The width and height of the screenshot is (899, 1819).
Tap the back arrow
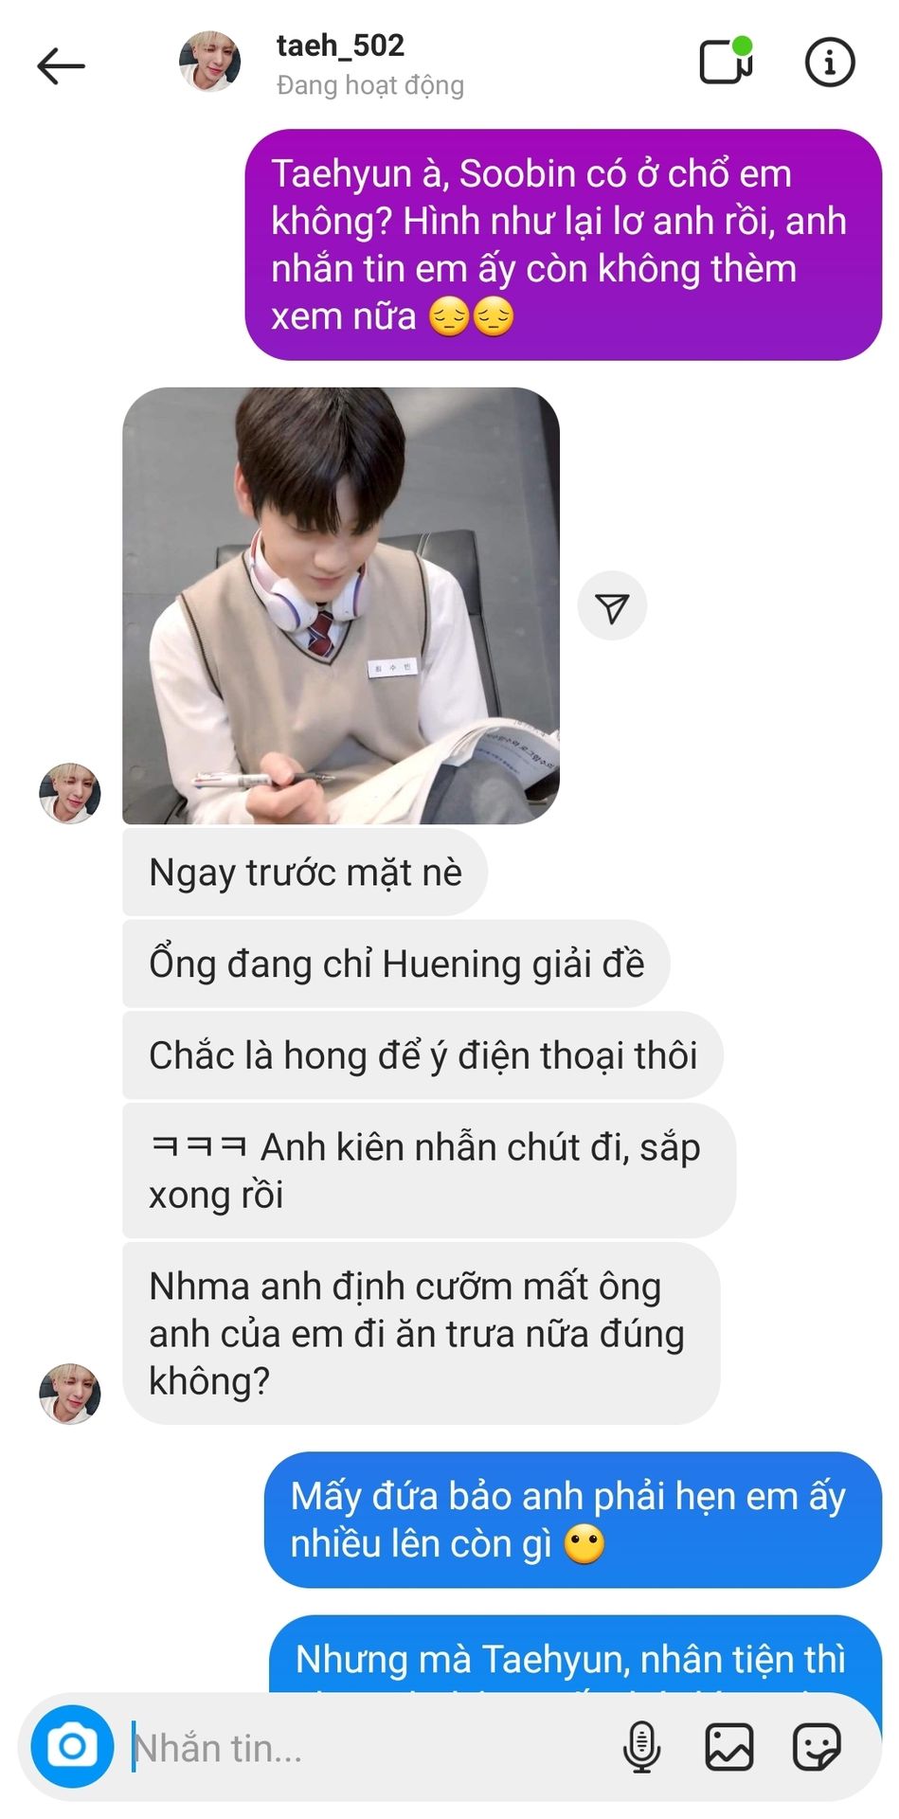click(x=61, y=65)
